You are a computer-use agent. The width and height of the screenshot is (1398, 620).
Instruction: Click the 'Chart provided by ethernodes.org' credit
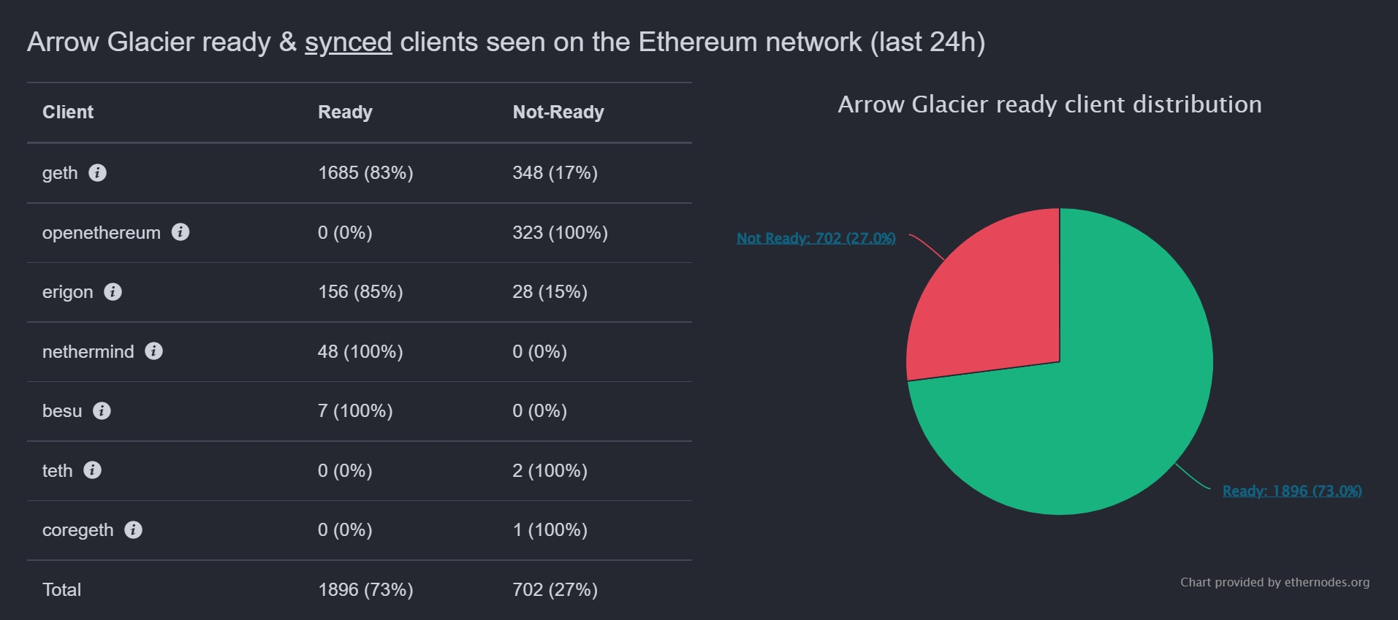(x=1274, y=582)
